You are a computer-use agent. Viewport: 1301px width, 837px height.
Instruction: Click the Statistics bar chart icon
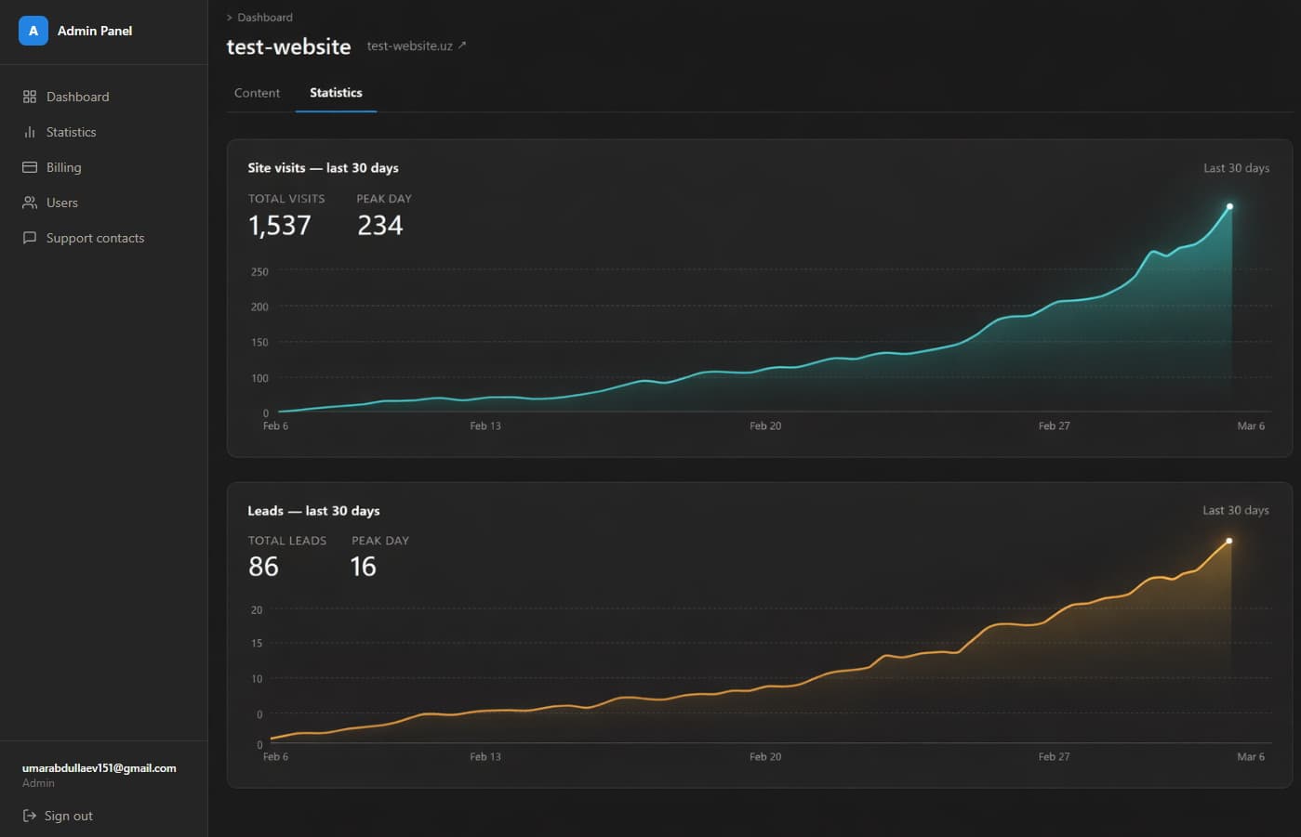[30, 132]
